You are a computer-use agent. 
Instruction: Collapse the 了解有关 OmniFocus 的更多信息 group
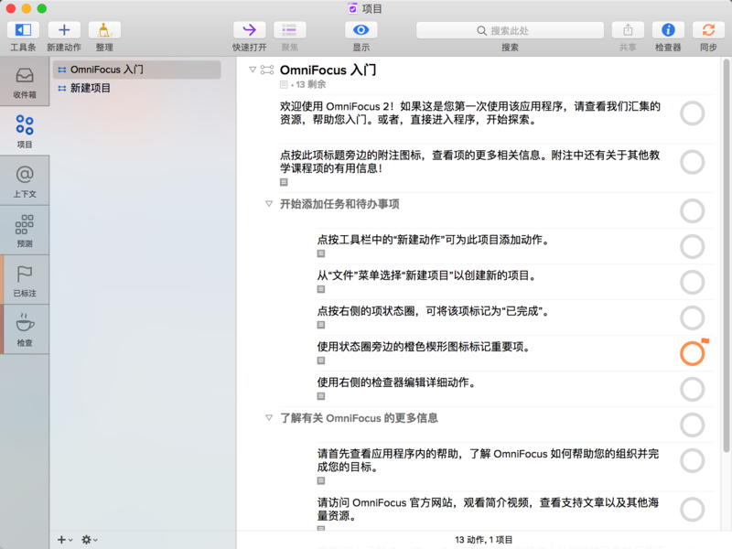tap(269, 418)
